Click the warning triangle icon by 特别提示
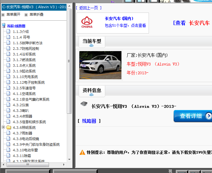The height and width of the screenshot is (173, 212). [x=82, y=152]
